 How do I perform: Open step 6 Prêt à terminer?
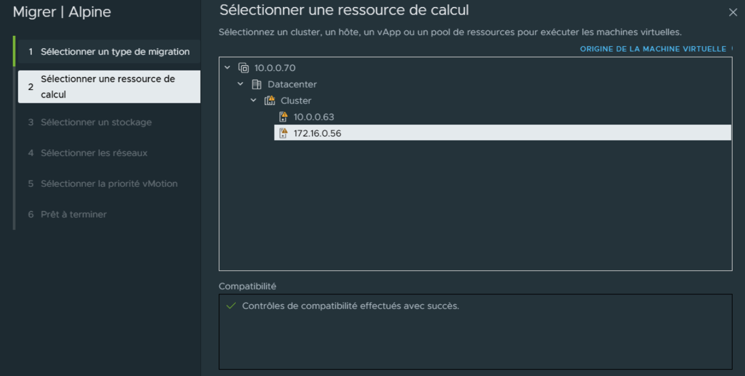(x=74, y=214)
